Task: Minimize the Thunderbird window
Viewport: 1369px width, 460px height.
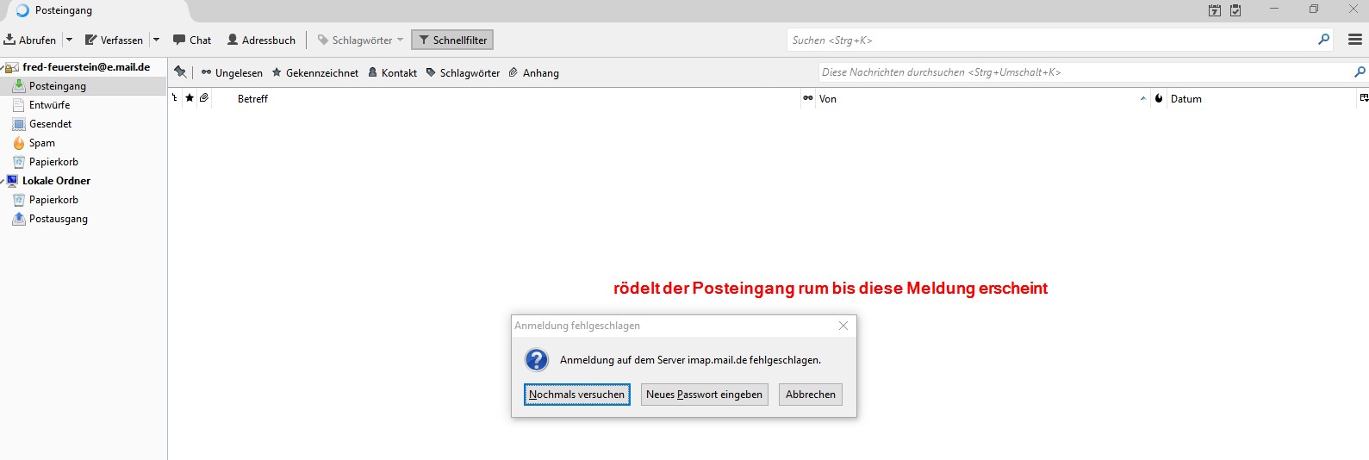Action: pyautogui.click(x=1274, y=9)
